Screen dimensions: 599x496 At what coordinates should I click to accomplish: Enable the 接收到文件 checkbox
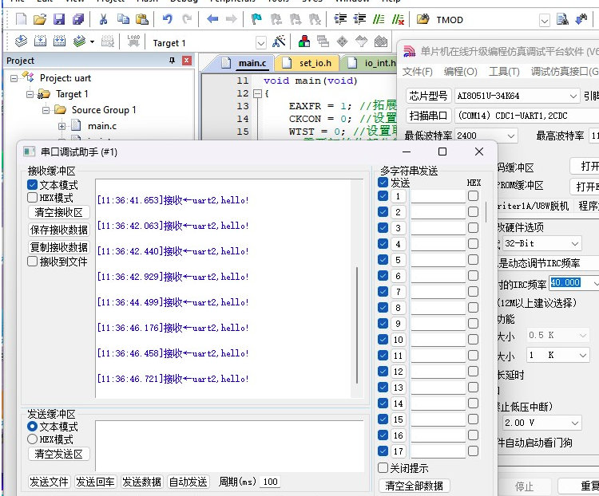(33, 262)
